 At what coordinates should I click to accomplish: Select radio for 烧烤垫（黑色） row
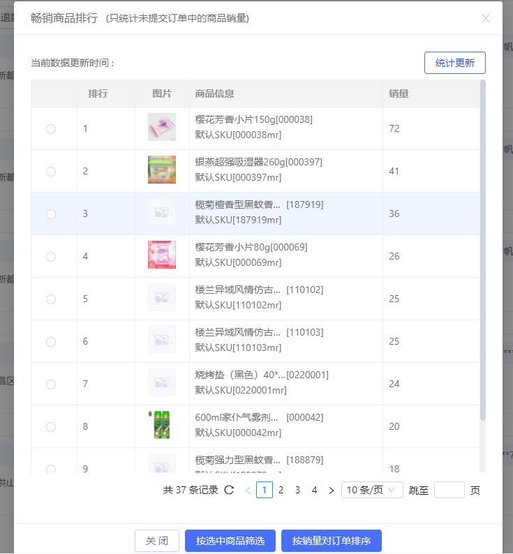click(51, 384)
